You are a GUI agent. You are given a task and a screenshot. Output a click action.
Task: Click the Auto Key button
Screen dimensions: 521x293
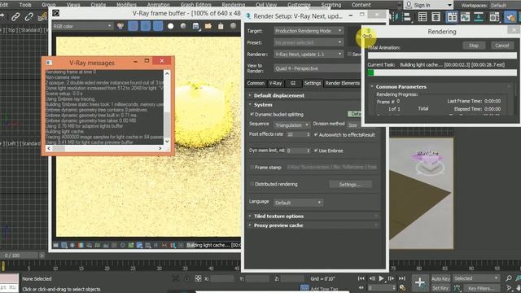pos(440,278)
